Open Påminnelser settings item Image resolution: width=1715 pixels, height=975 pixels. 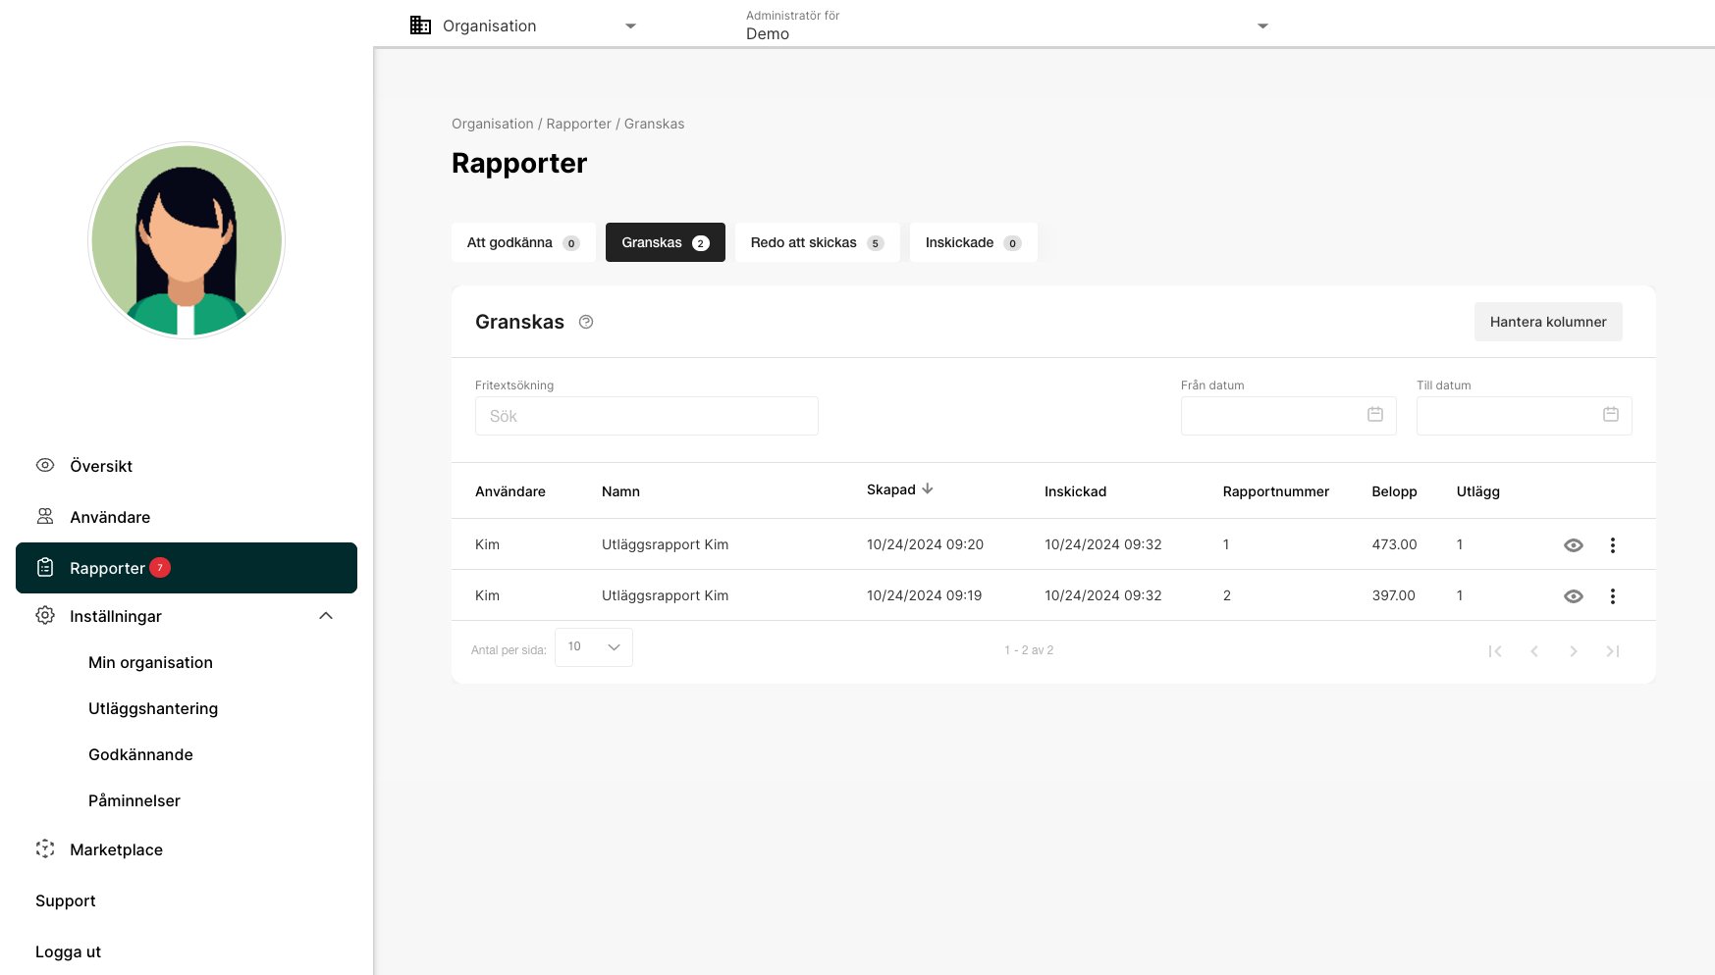(134, 800)
